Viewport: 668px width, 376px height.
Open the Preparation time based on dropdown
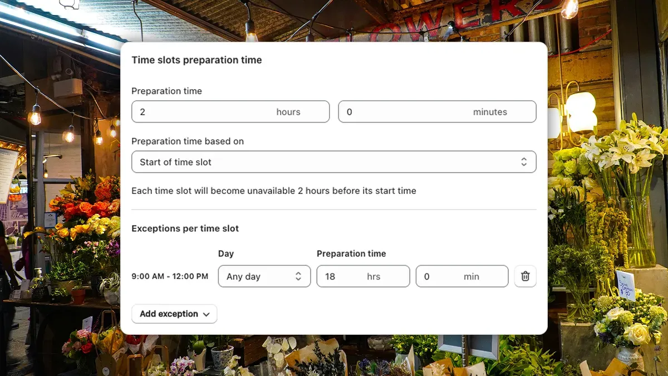point(334,162)
